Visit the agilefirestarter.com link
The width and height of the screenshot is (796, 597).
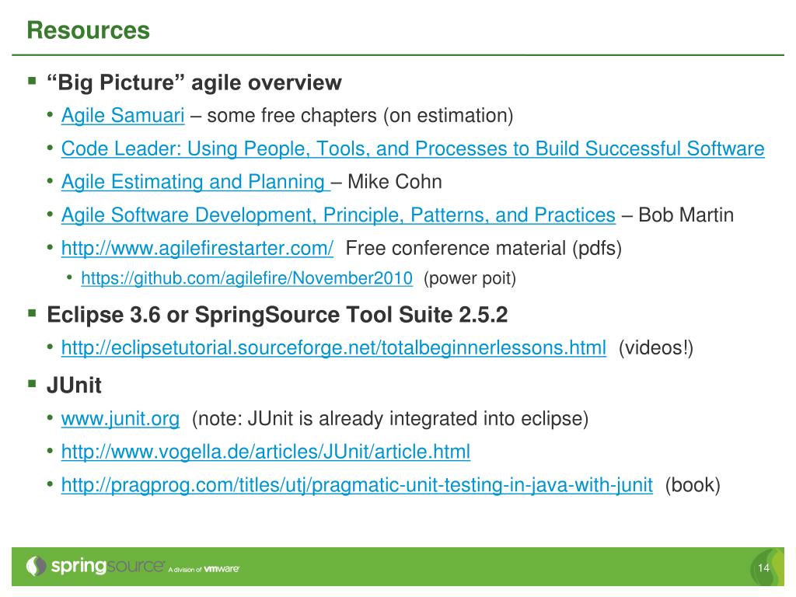pyautogui.click(x=197, y=248)
